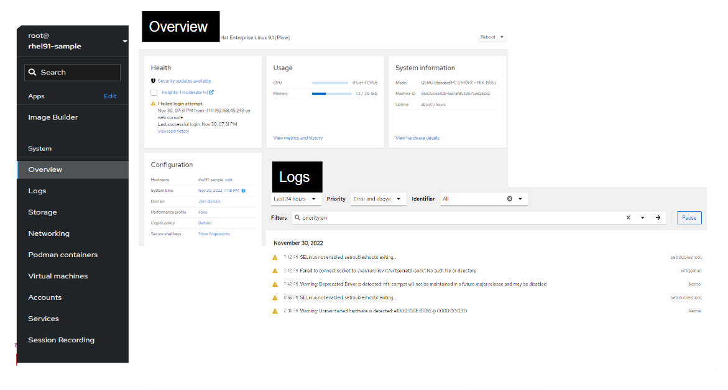This screenshot has width=728, height=390.
Task: Click the empty square icon beside Insights
Action: pyautogui.click(x=154, y=93)
